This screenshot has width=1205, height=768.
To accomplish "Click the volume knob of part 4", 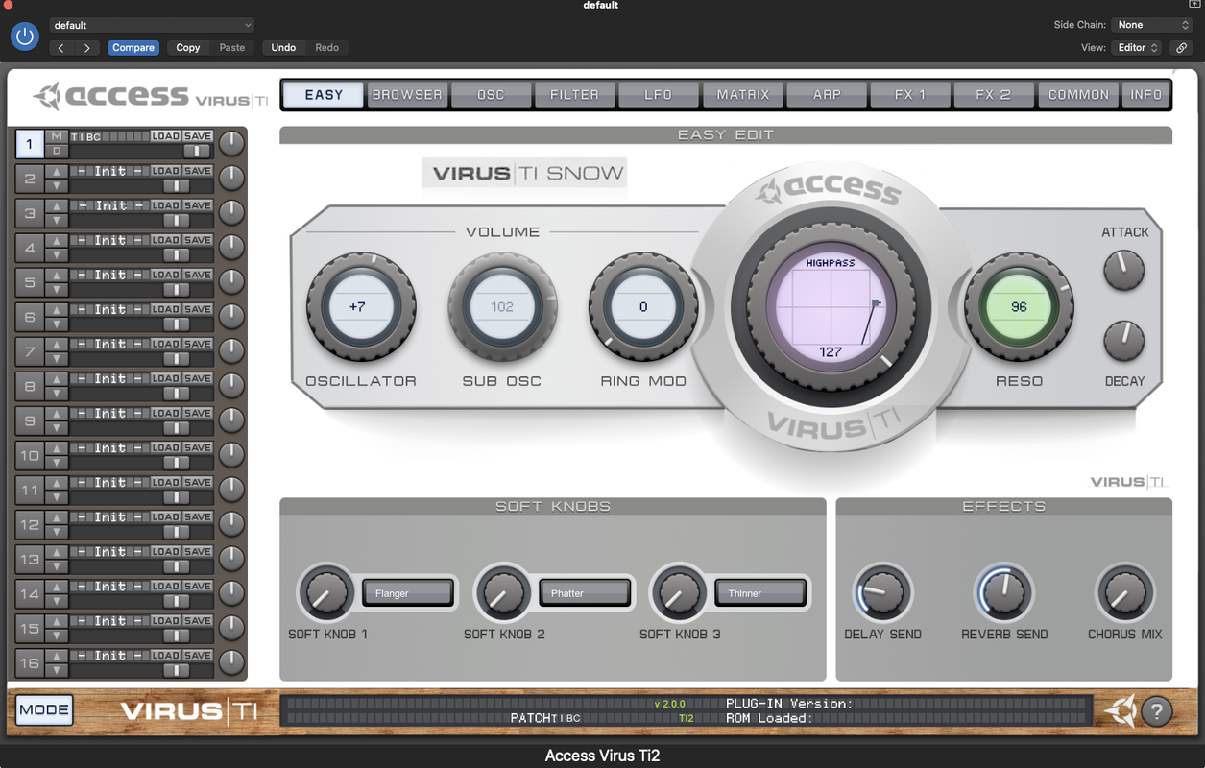I will pyautogui.click(x=231, y=248).
